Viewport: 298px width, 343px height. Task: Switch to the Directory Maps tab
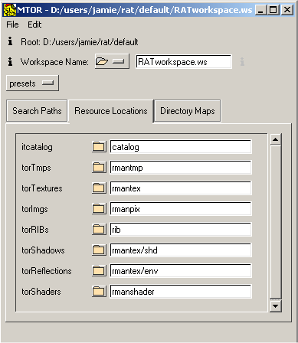pyautogui.click(x=188, y=111)
